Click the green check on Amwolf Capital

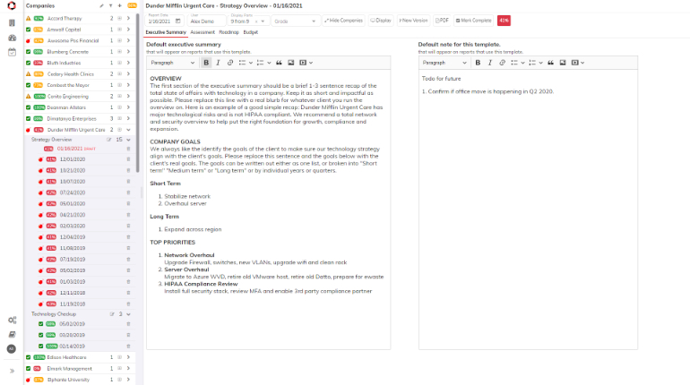pos(28,30)
